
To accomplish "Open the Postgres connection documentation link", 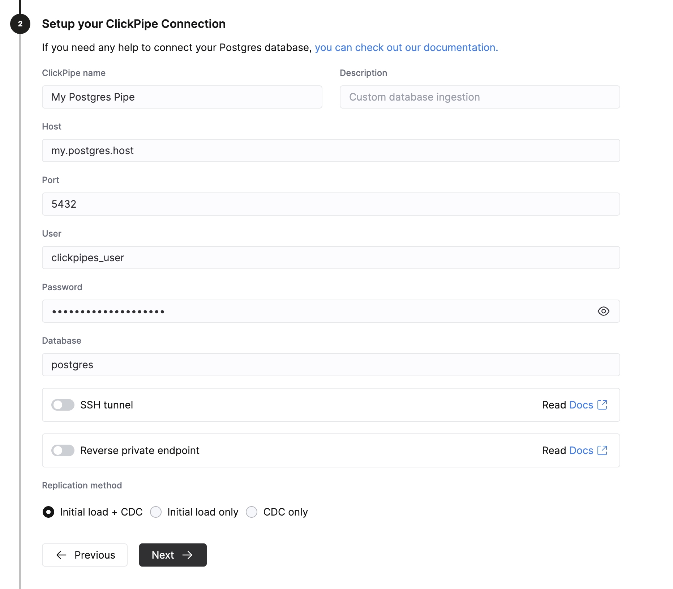I will click(x=406, y=47).
